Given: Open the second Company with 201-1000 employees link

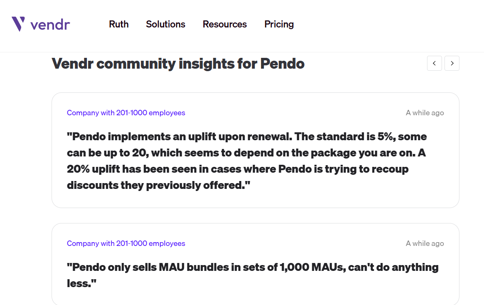Looking at the screenshot, I should point(126,243).
